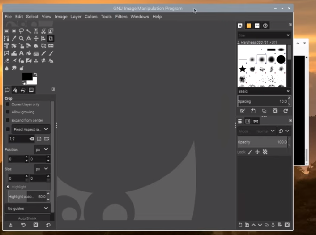Select the Rotate tool
The image size is (316, 235).
point(14,46)
